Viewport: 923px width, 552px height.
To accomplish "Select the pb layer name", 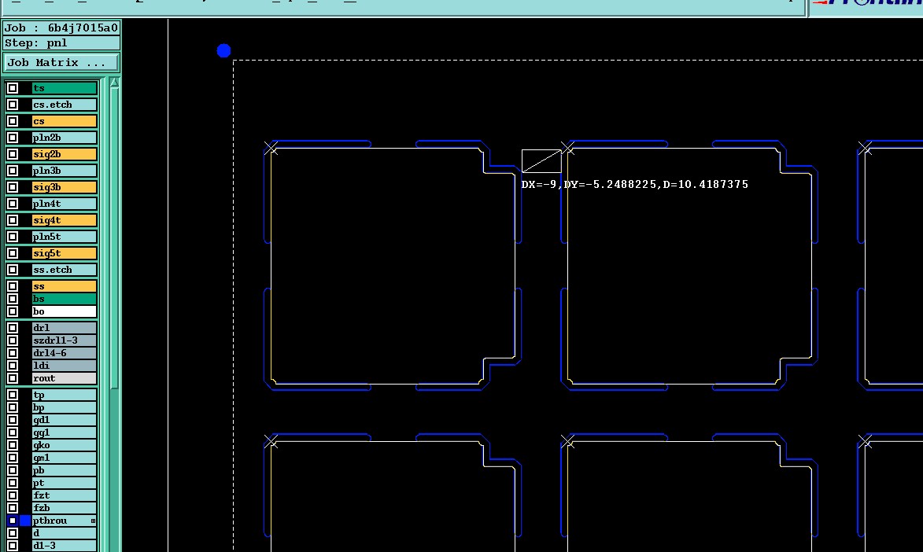I will point(65,470).
